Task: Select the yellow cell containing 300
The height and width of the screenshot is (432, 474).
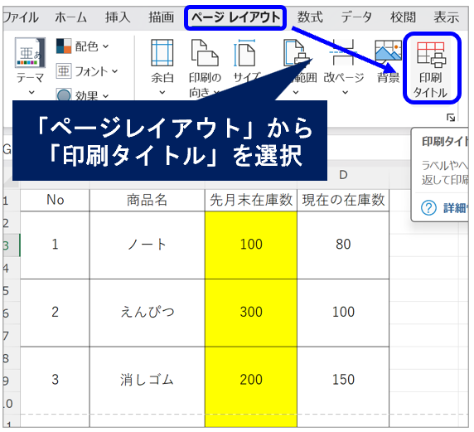Action: coord(251,313)
